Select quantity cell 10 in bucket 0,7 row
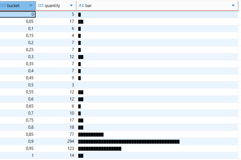This screenshot has width=241, height=160. pyautogui.click(x=56, y=113)
